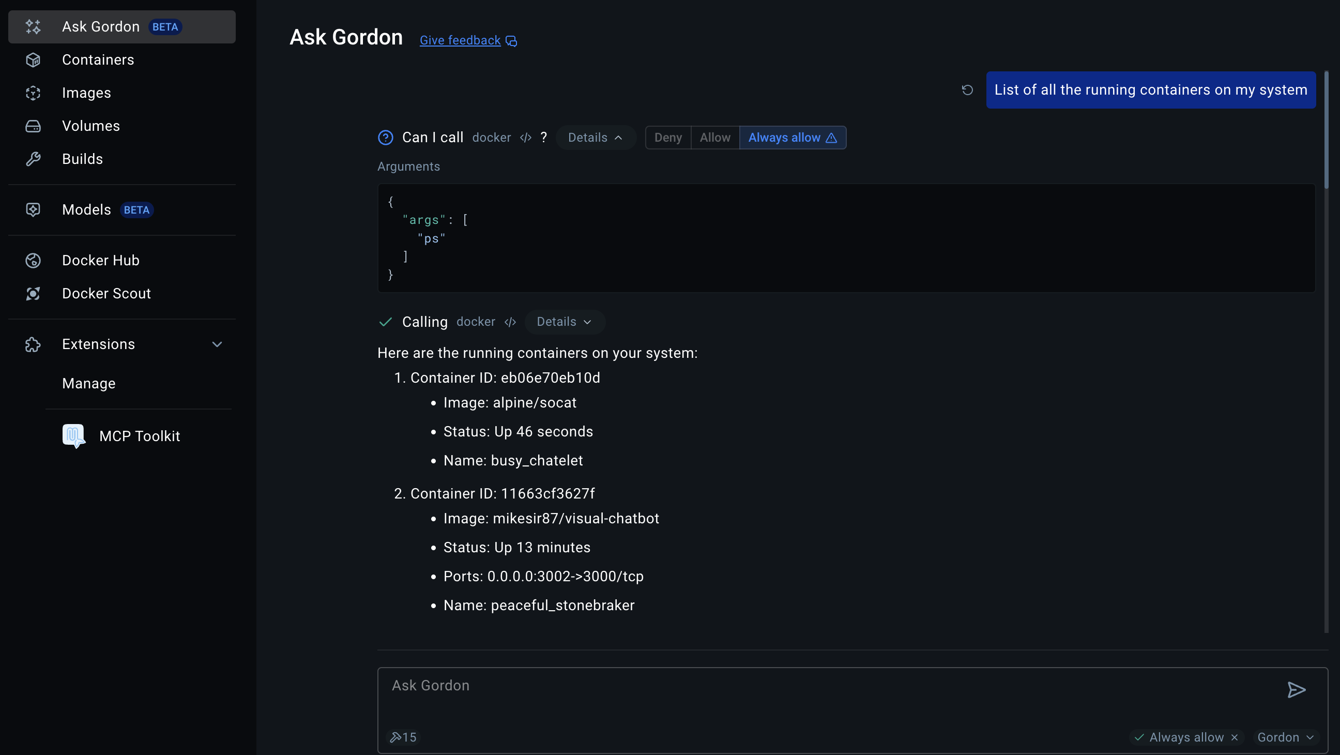Remove the Always allow chip via its X
The image size is (1340, 755).
click(1235, 737)
